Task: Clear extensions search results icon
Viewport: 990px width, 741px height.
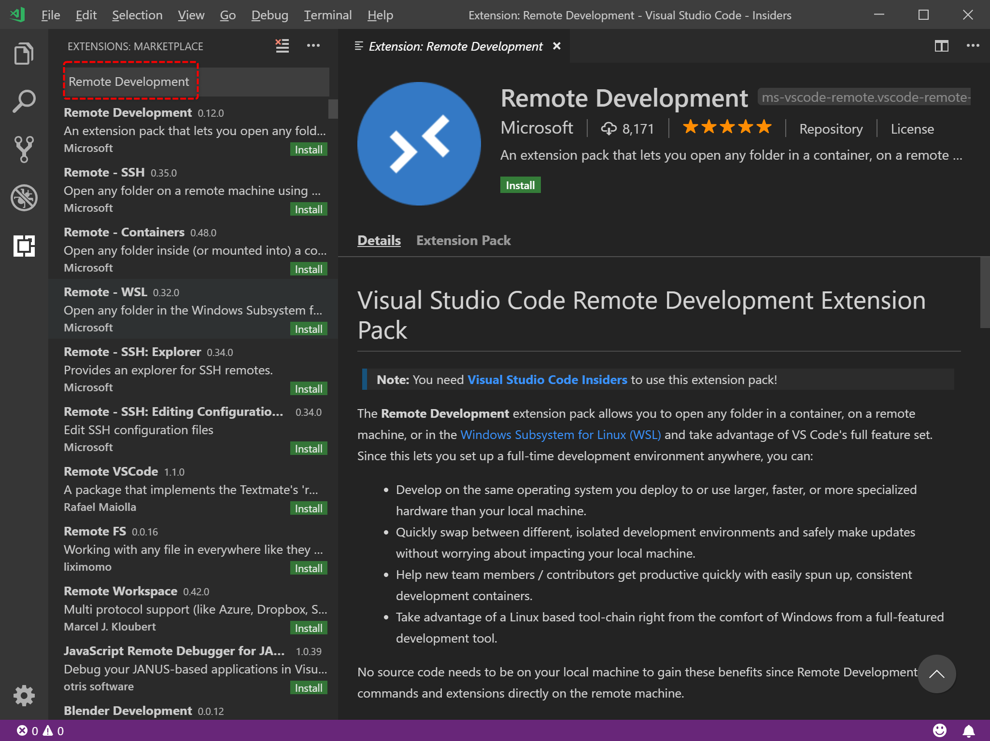Action: (282, 46)
